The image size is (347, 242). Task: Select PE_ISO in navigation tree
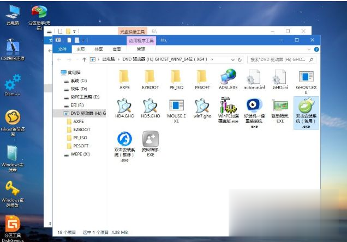[77, 138]
